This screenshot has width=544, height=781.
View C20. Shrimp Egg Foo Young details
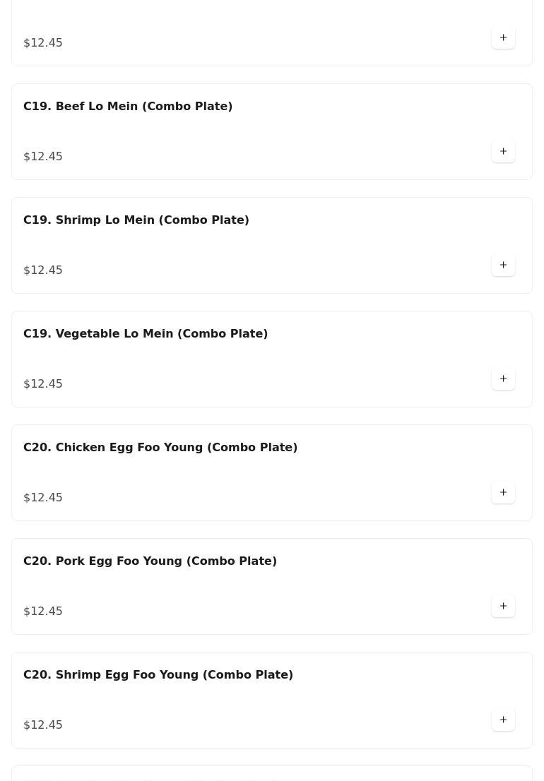click(158, 674)
